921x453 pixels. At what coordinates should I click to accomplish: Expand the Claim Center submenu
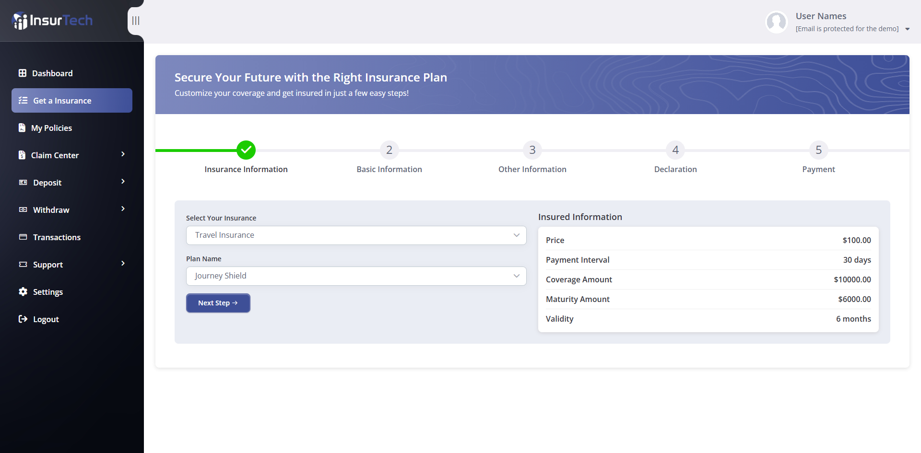click(x=123, y=154)
